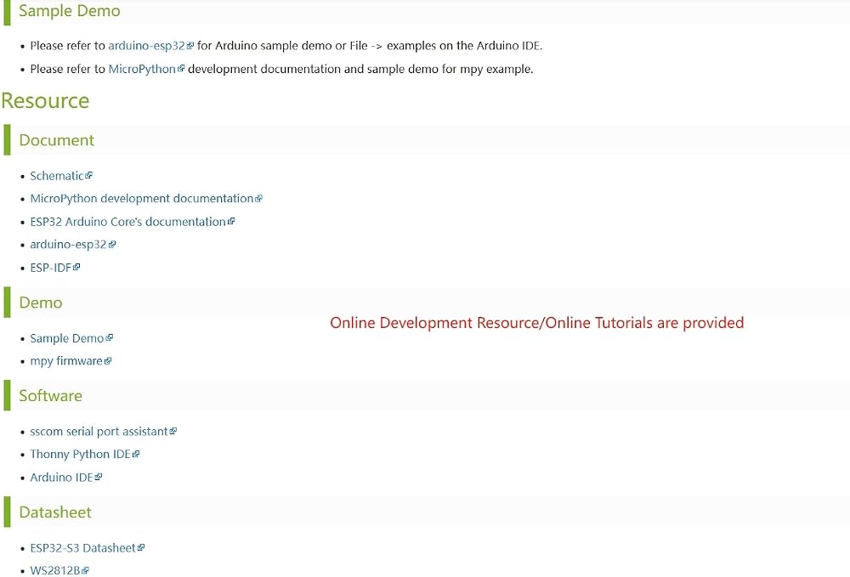Open the Arduino IDE software link
This screenshot has width=850, height=577.
pyautogui.click(x=62, y=478)
